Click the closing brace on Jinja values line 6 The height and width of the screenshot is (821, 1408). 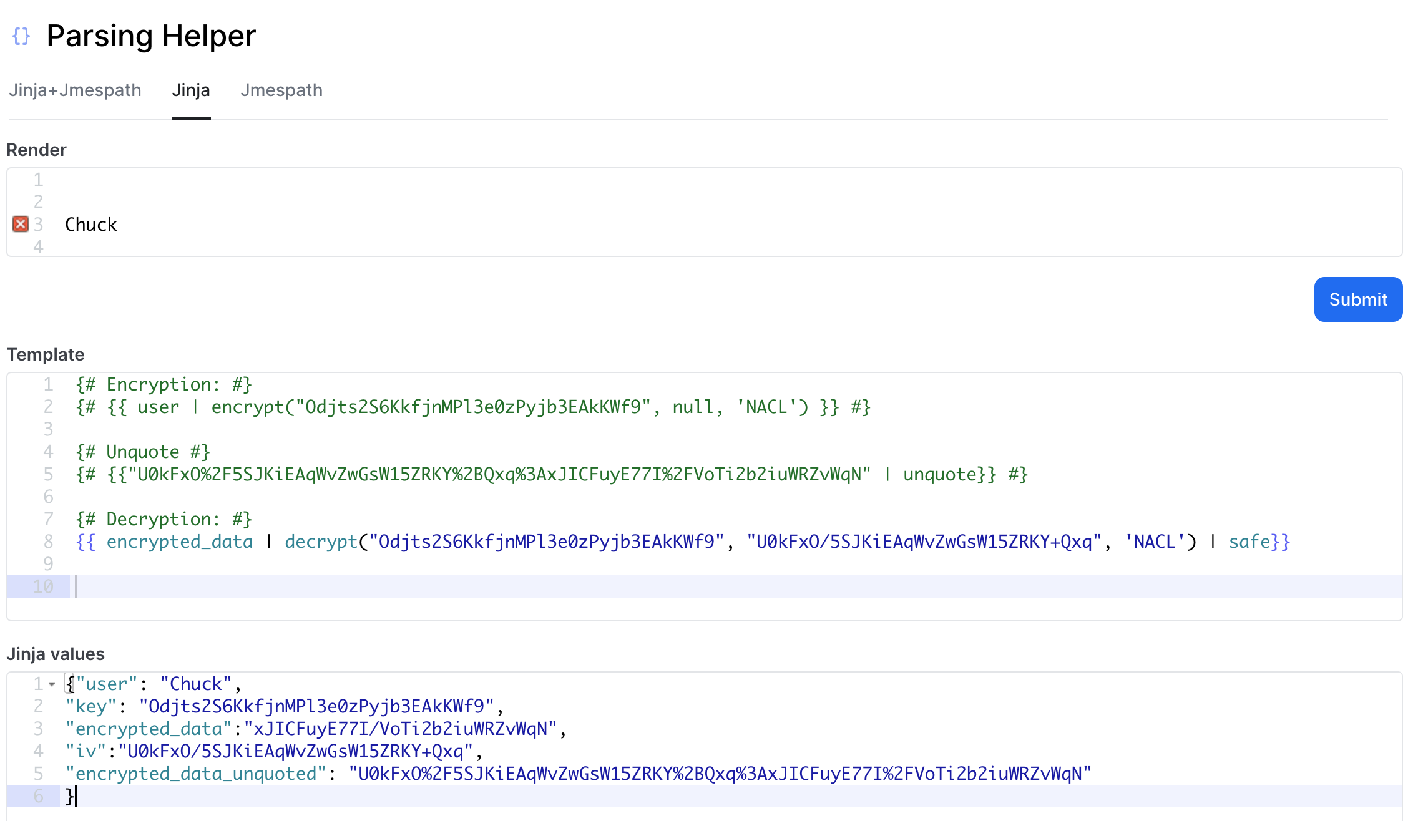[69, 796]
